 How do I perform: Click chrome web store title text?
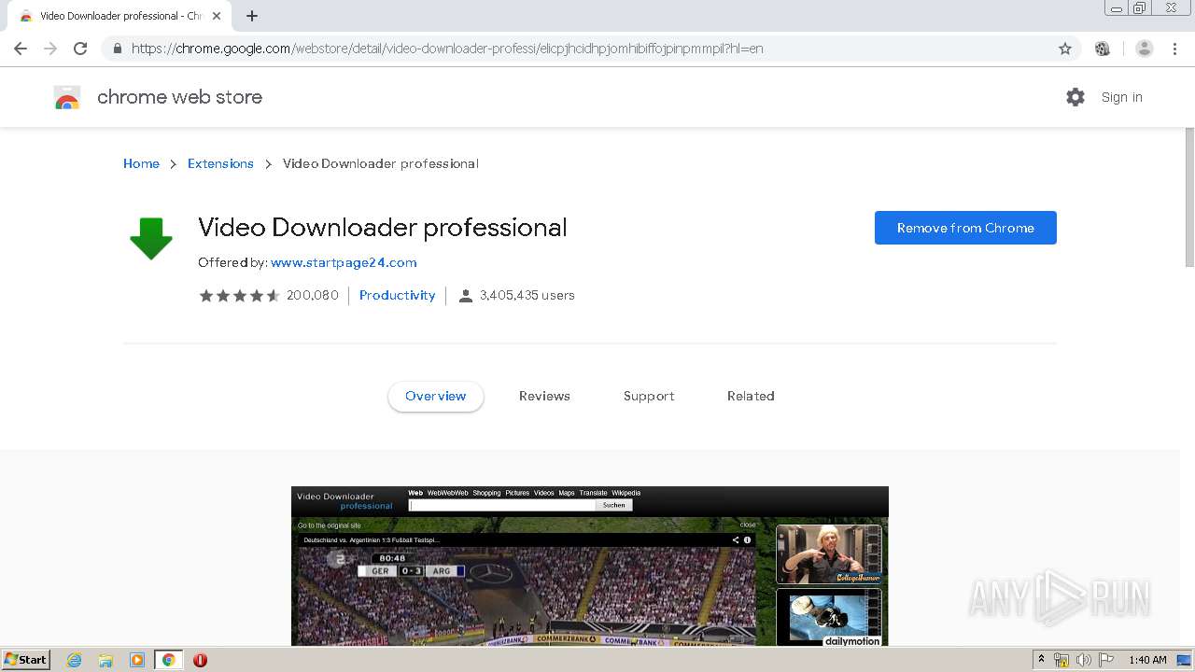coord(179,97)
